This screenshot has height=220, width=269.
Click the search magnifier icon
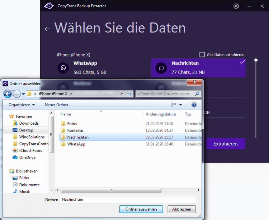197,94
